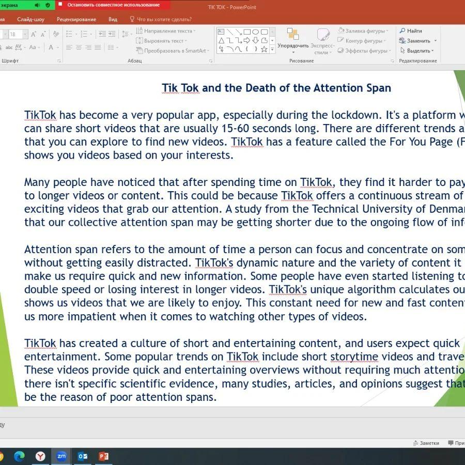
Task: Open line spacing options
Action: 126,34
